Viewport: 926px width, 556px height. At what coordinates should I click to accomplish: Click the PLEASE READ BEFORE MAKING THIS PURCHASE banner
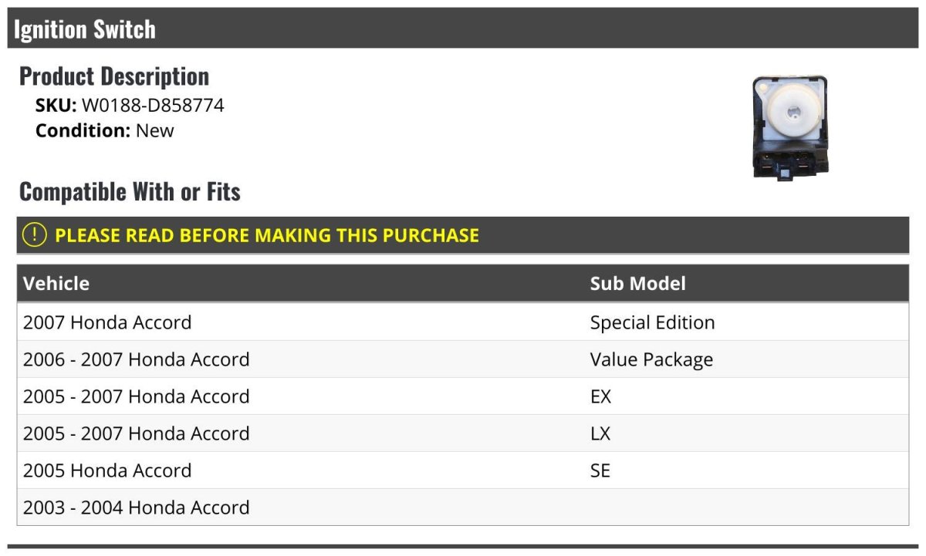(267, 235)
